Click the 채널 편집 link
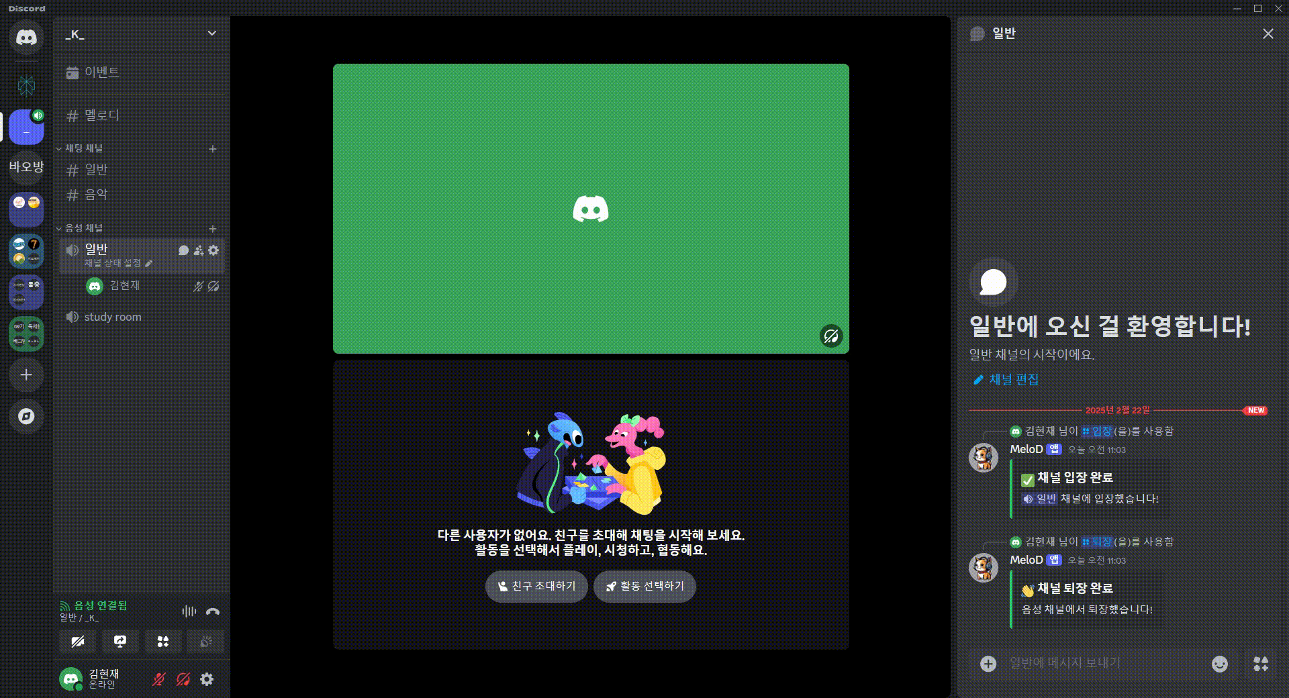This screenshot has height=698, width=1289. 1006,380
